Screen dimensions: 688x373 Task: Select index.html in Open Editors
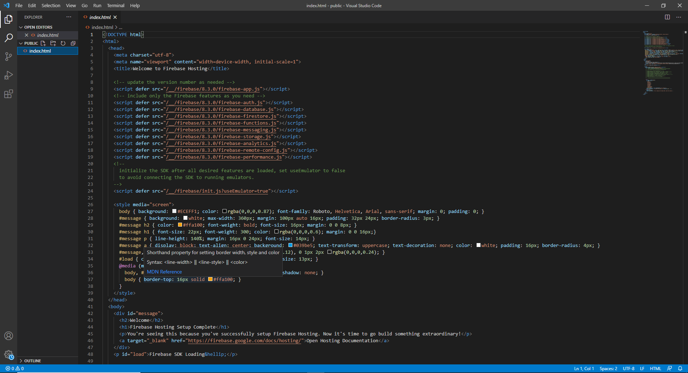[47, 35]
